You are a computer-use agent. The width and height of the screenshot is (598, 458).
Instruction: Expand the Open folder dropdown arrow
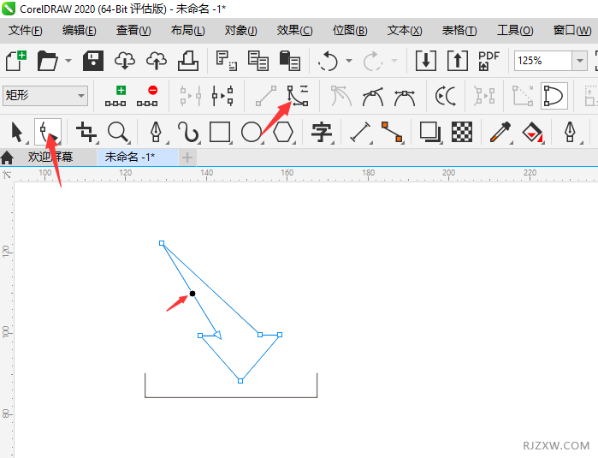[68, 61]
